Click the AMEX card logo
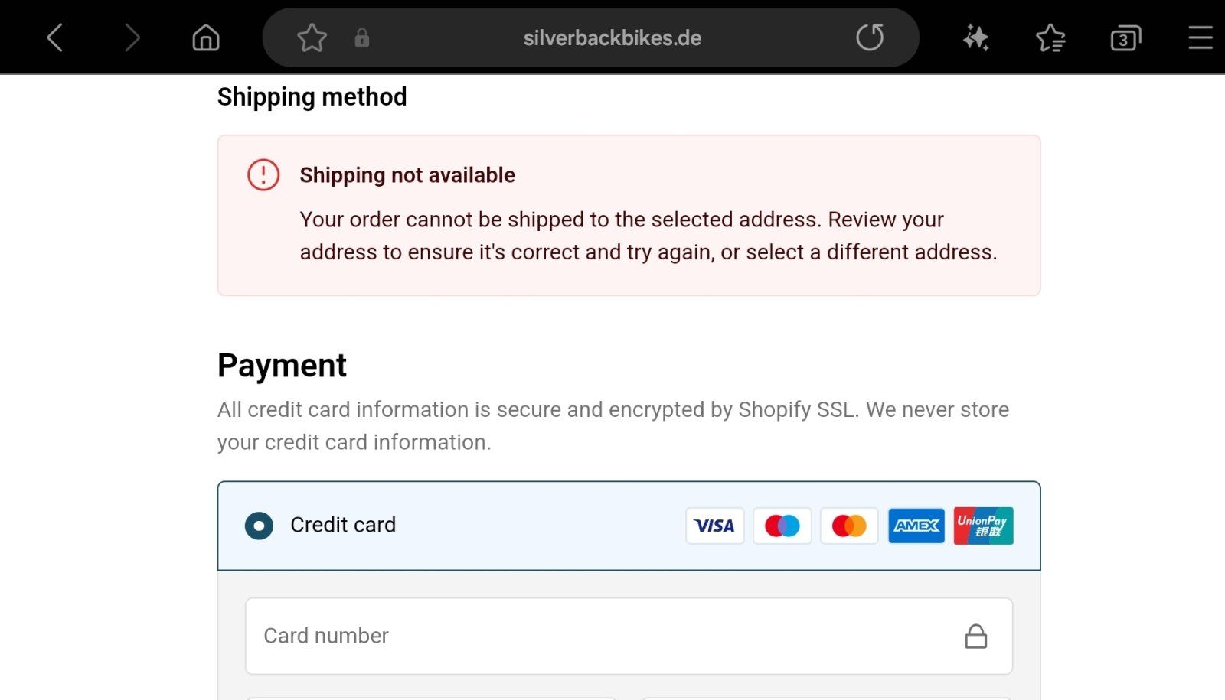Image resolution: width=1225 pixels, height=700 pixels. [916, 526]
